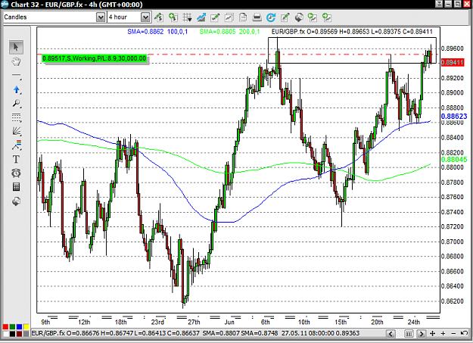The height and width of the screenshot is (343, 473).
Task: Select the green color swatch
Action: (x=12, y=326)
